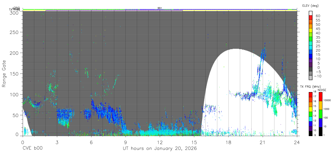Click the 'Range Gate' y-axis label
Screen dimensions: 334x154
[x=4, y=73]
